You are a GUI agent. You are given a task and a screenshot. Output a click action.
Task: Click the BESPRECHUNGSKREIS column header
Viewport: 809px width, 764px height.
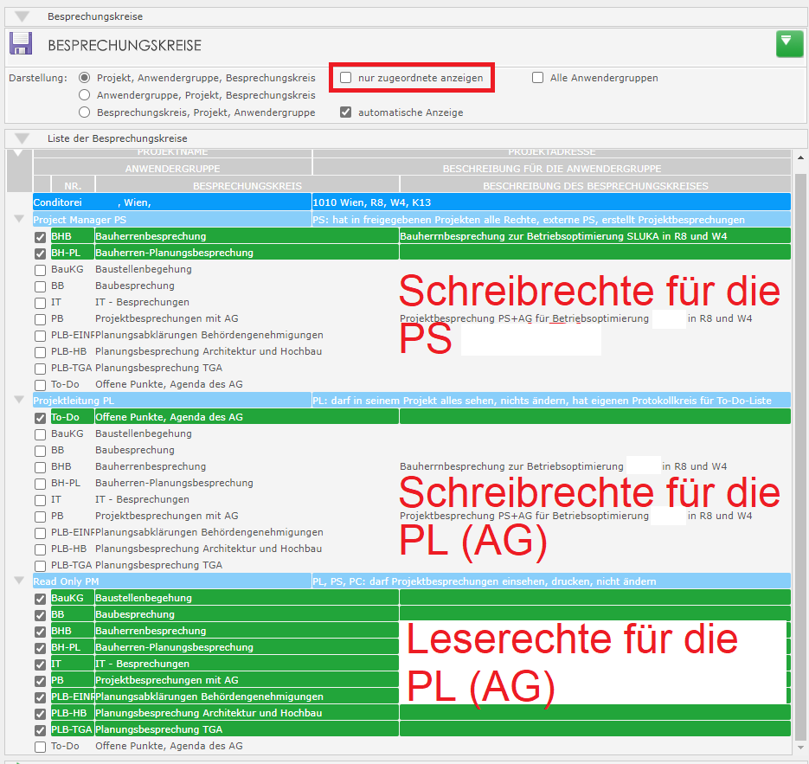[247, 185]
